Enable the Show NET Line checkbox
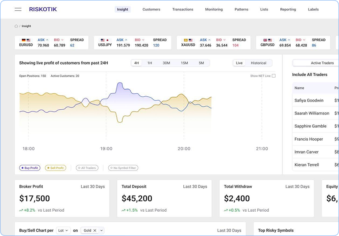The height and width of the screenshot is (236, 339). (273, 76)
